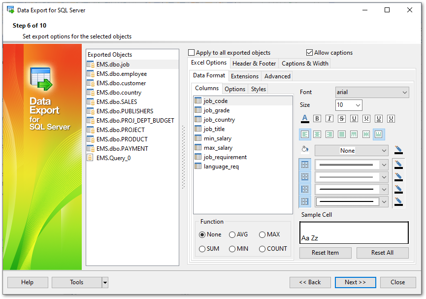Return to previous step with << Back
This screenshot has height=299, width=426.
point(310,282)
